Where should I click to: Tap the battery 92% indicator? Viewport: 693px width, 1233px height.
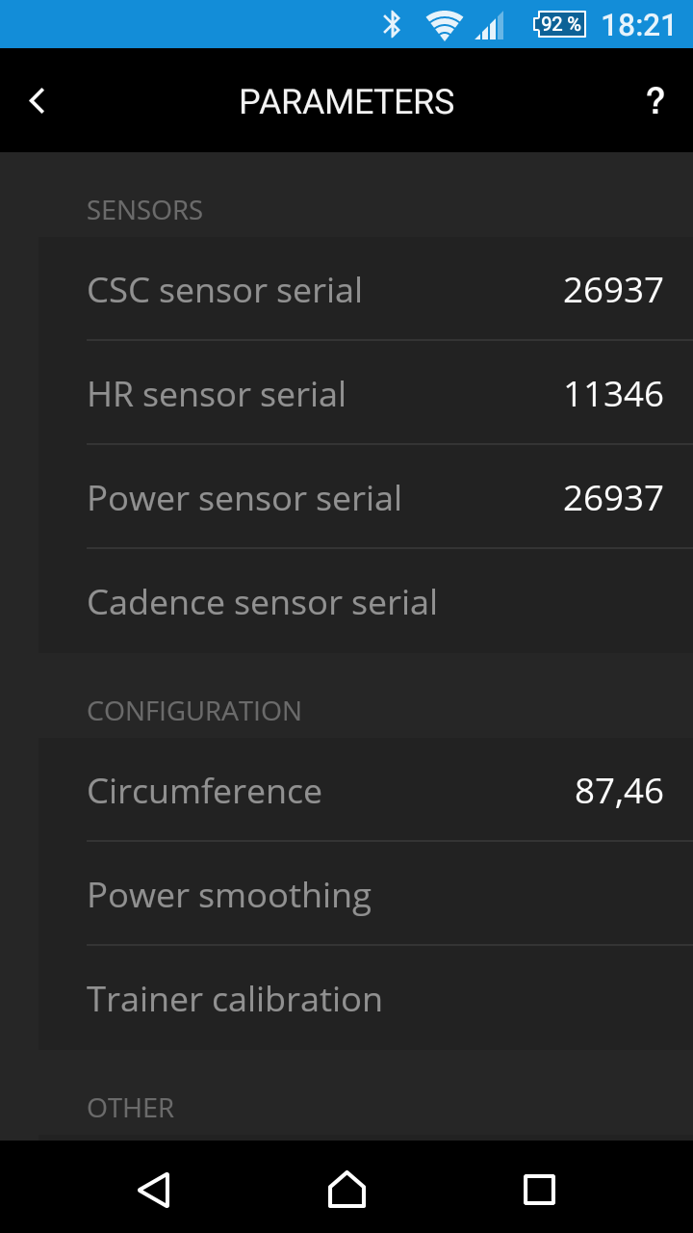coord(559,24)
